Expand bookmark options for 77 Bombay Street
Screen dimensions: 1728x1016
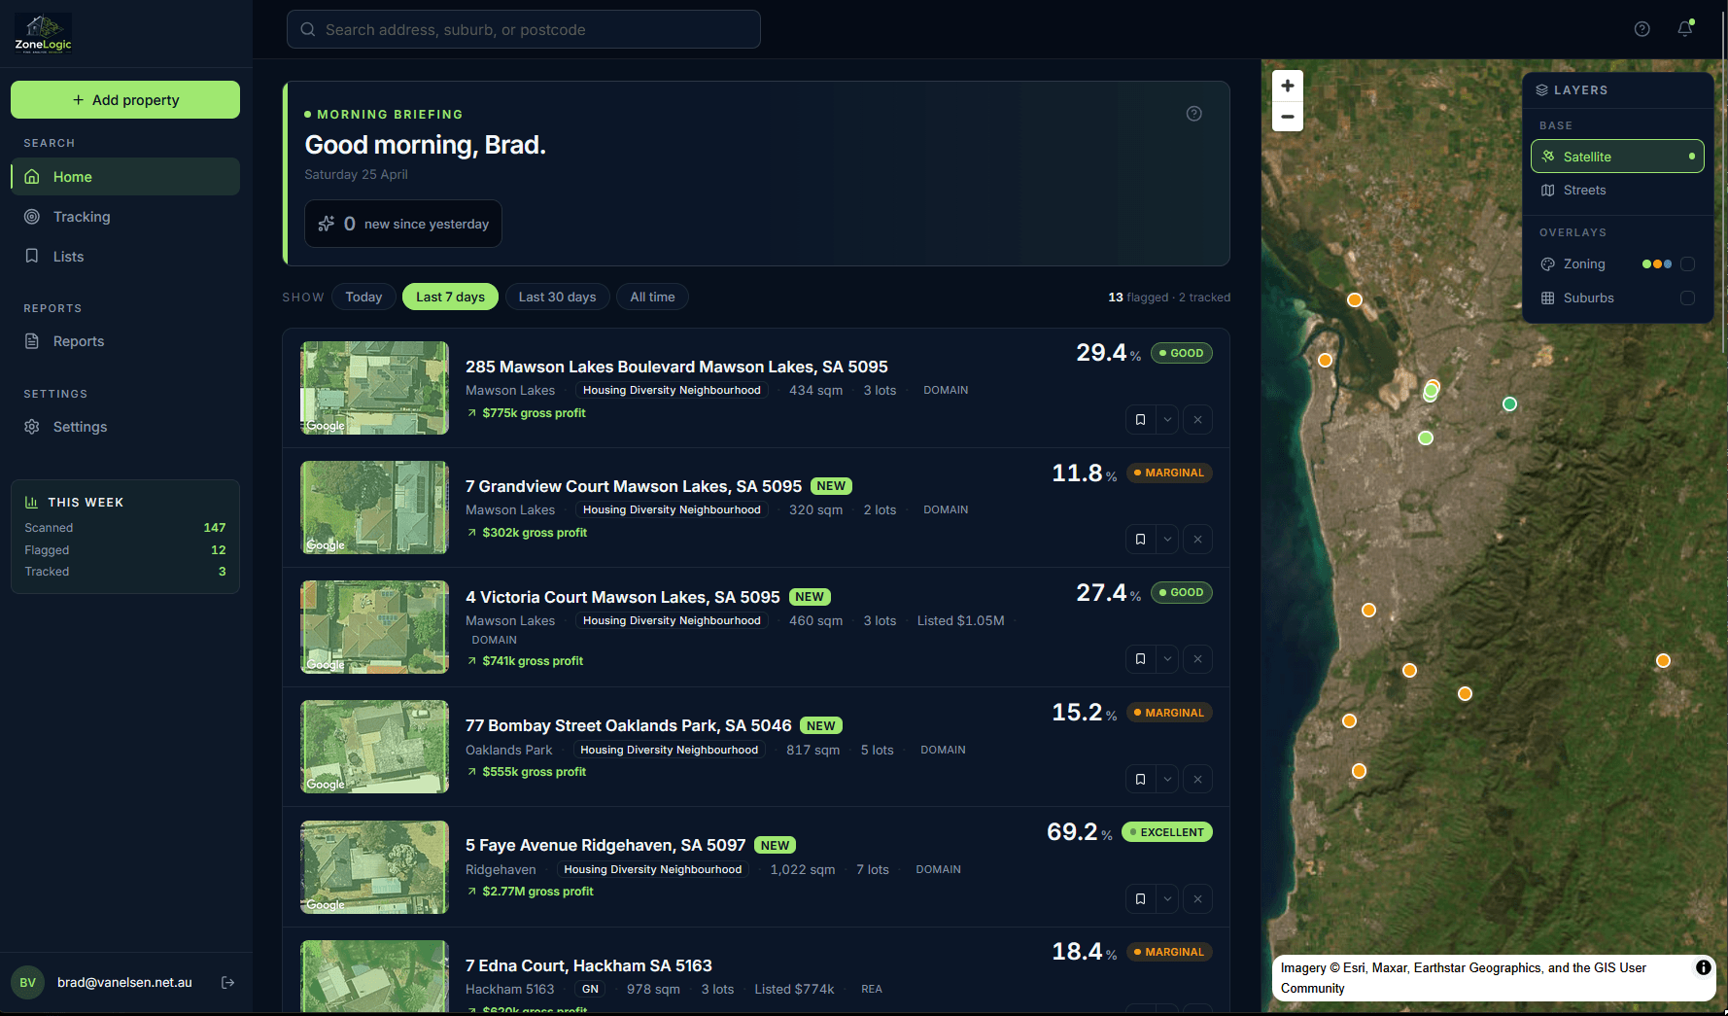point(1167,779)
